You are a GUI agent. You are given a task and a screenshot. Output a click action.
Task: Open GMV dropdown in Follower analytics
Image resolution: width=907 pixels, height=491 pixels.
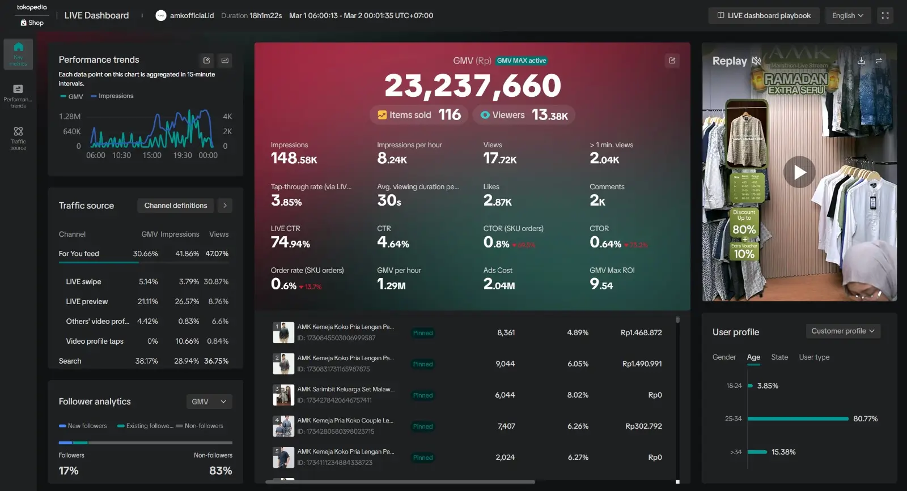[x=209, y=402]
